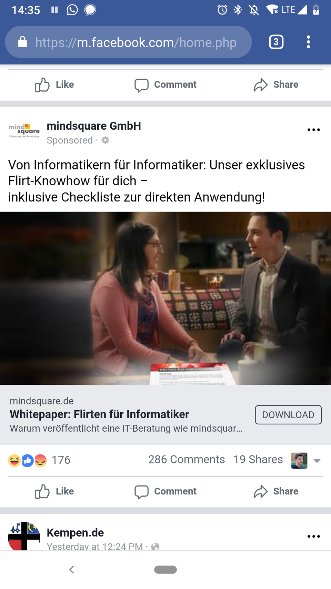Tap the browser URL address bar
331x589 pixels.
tap(128, 42)
